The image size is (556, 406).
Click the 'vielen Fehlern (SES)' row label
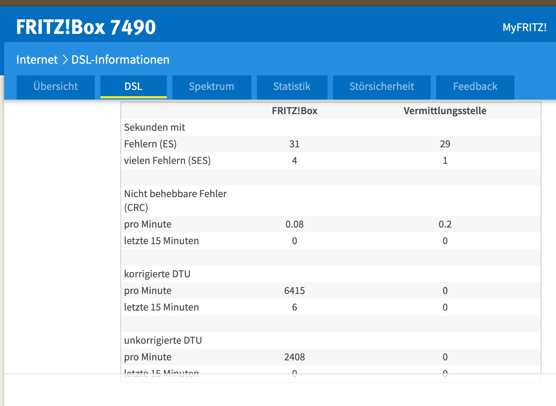168,160
